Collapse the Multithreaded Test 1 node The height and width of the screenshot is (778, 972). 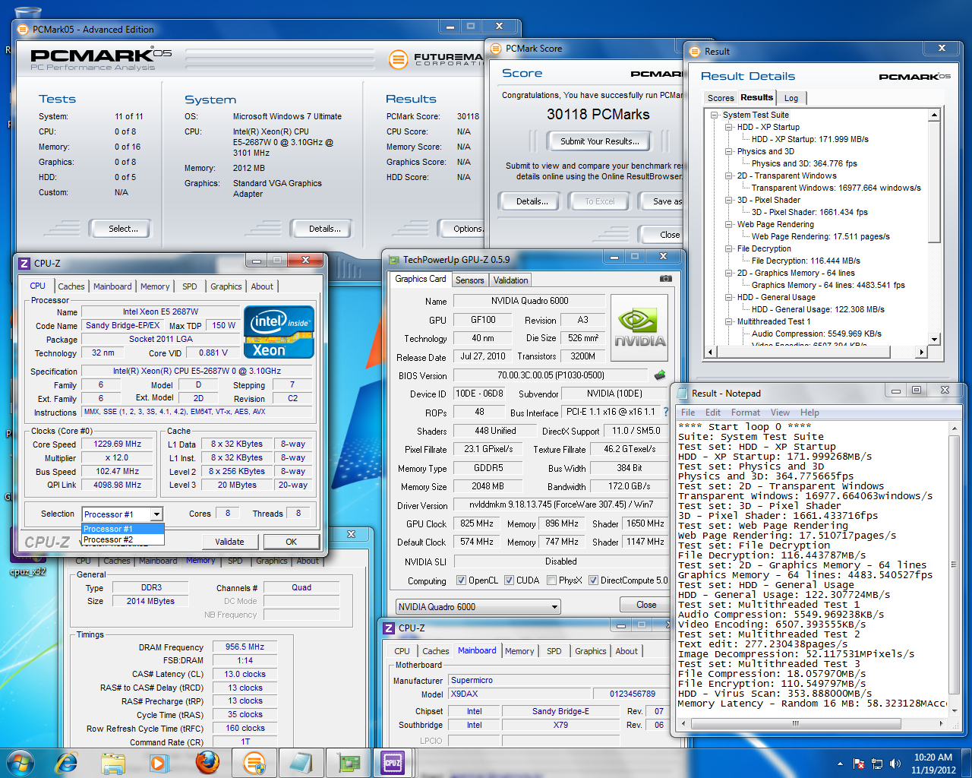[x=728, y=321]
